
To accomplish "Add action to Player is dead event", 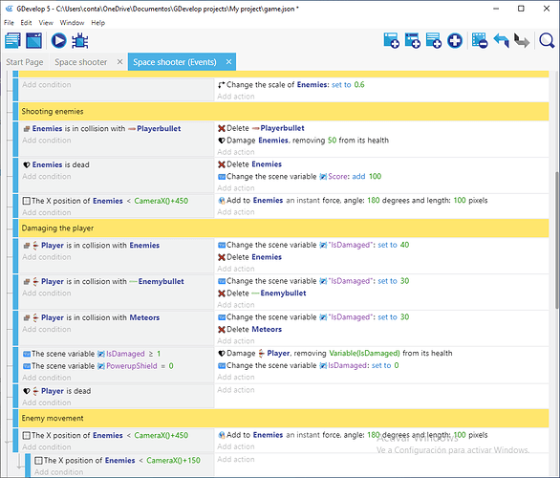I will 236,390.
